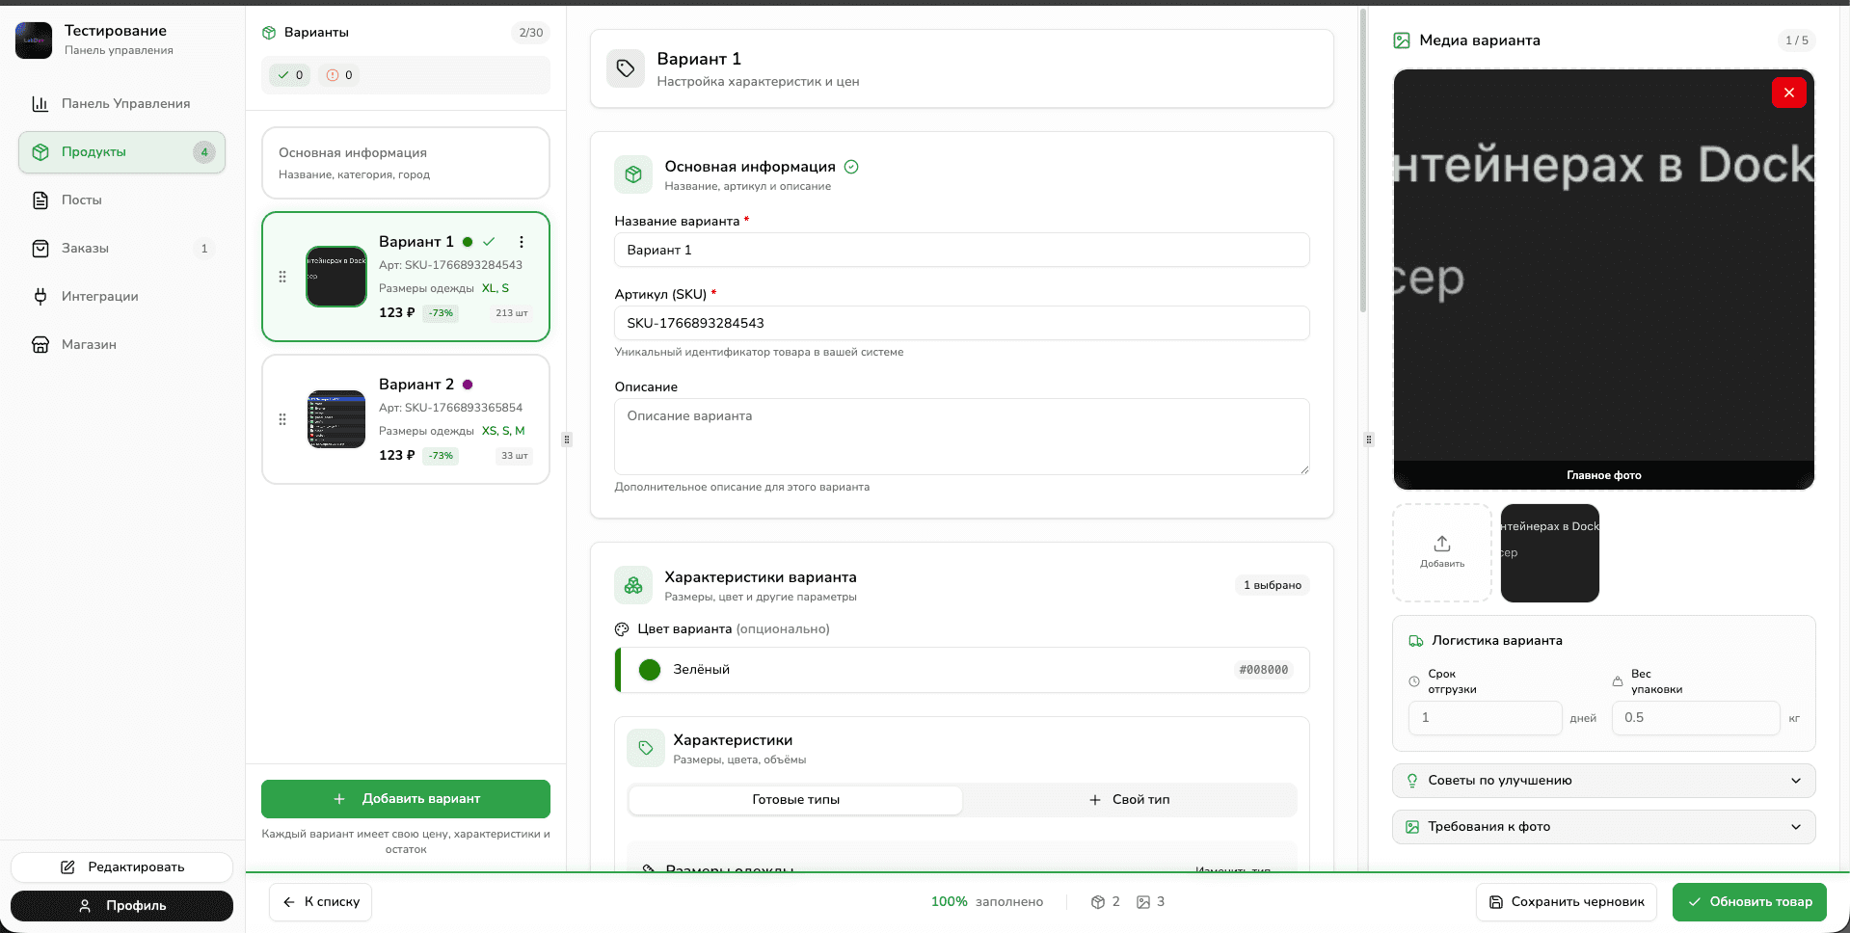Open the kebab menu on Вариант 1 card
Image resolution: width=1850 pixels, height=933 pixels.
(x=522, y=242)
